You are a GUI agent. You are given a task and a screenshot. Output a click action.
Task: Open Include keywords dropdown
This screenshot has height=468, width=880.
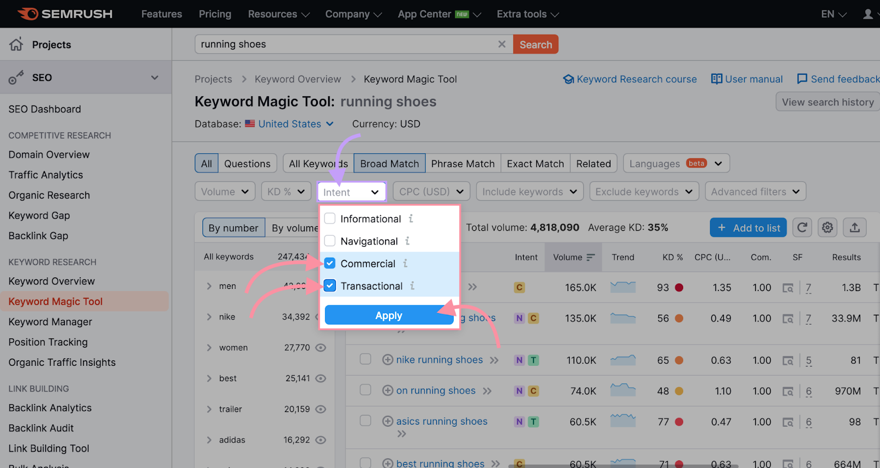coord(530,192)
